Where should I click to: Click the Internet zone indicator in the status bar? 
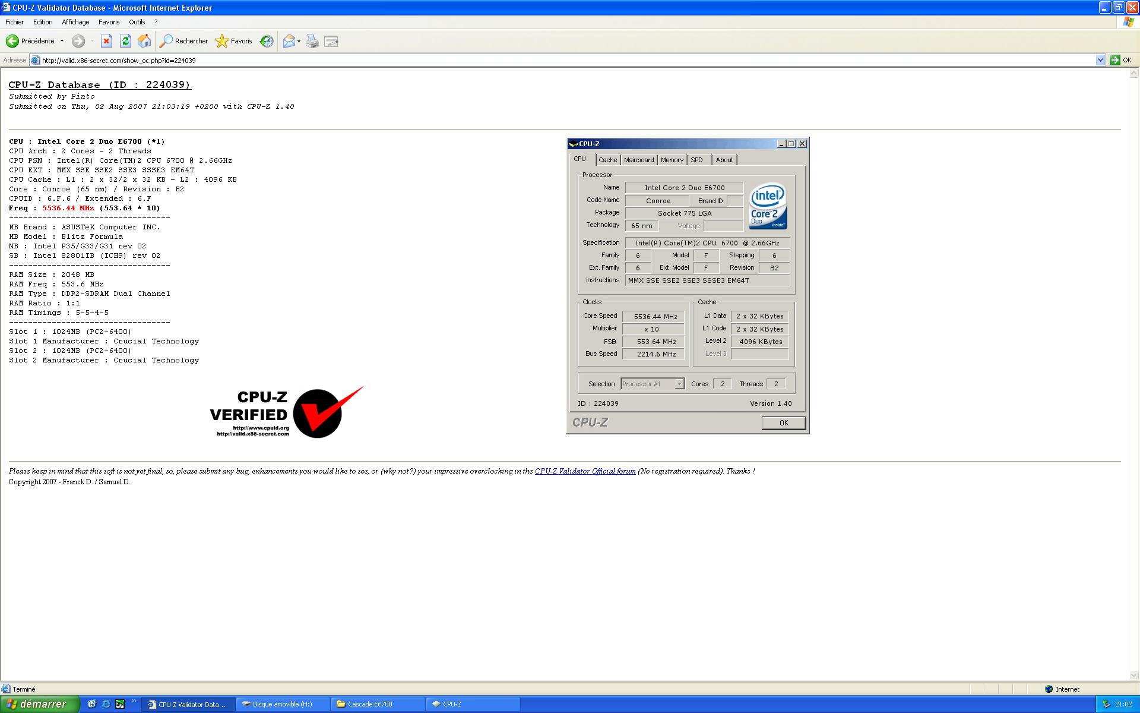click(x=1063, y=689)
